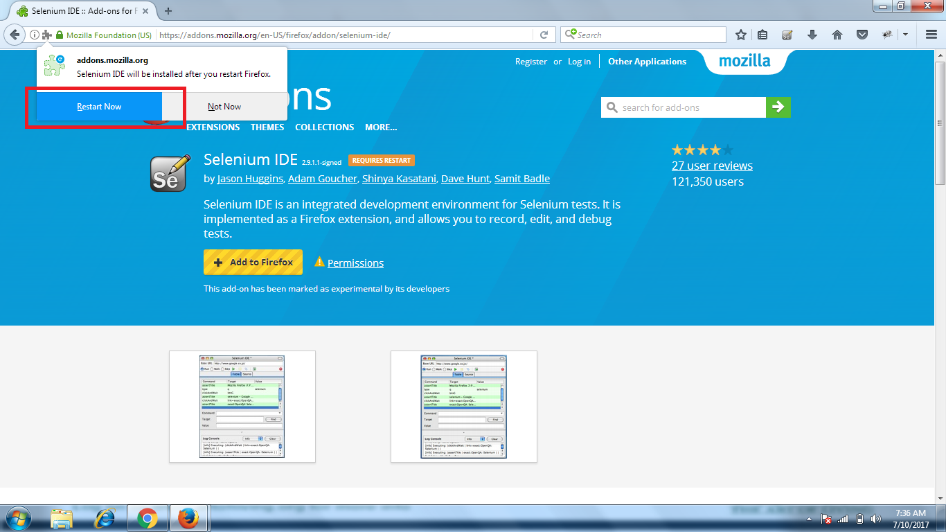Open the Permissions link

355,263
